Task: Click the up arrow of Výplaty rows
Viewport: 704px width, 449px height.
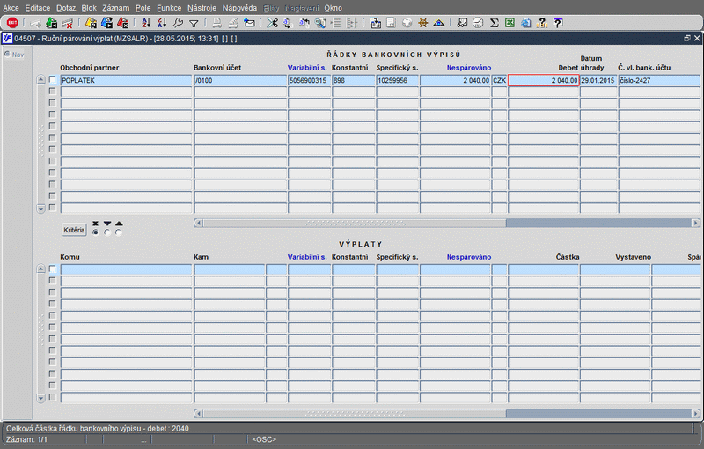Action: coord(40,269)
